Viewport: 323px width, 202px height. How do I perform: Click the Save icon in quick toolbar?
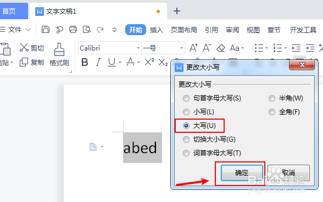tap(45, 30)
